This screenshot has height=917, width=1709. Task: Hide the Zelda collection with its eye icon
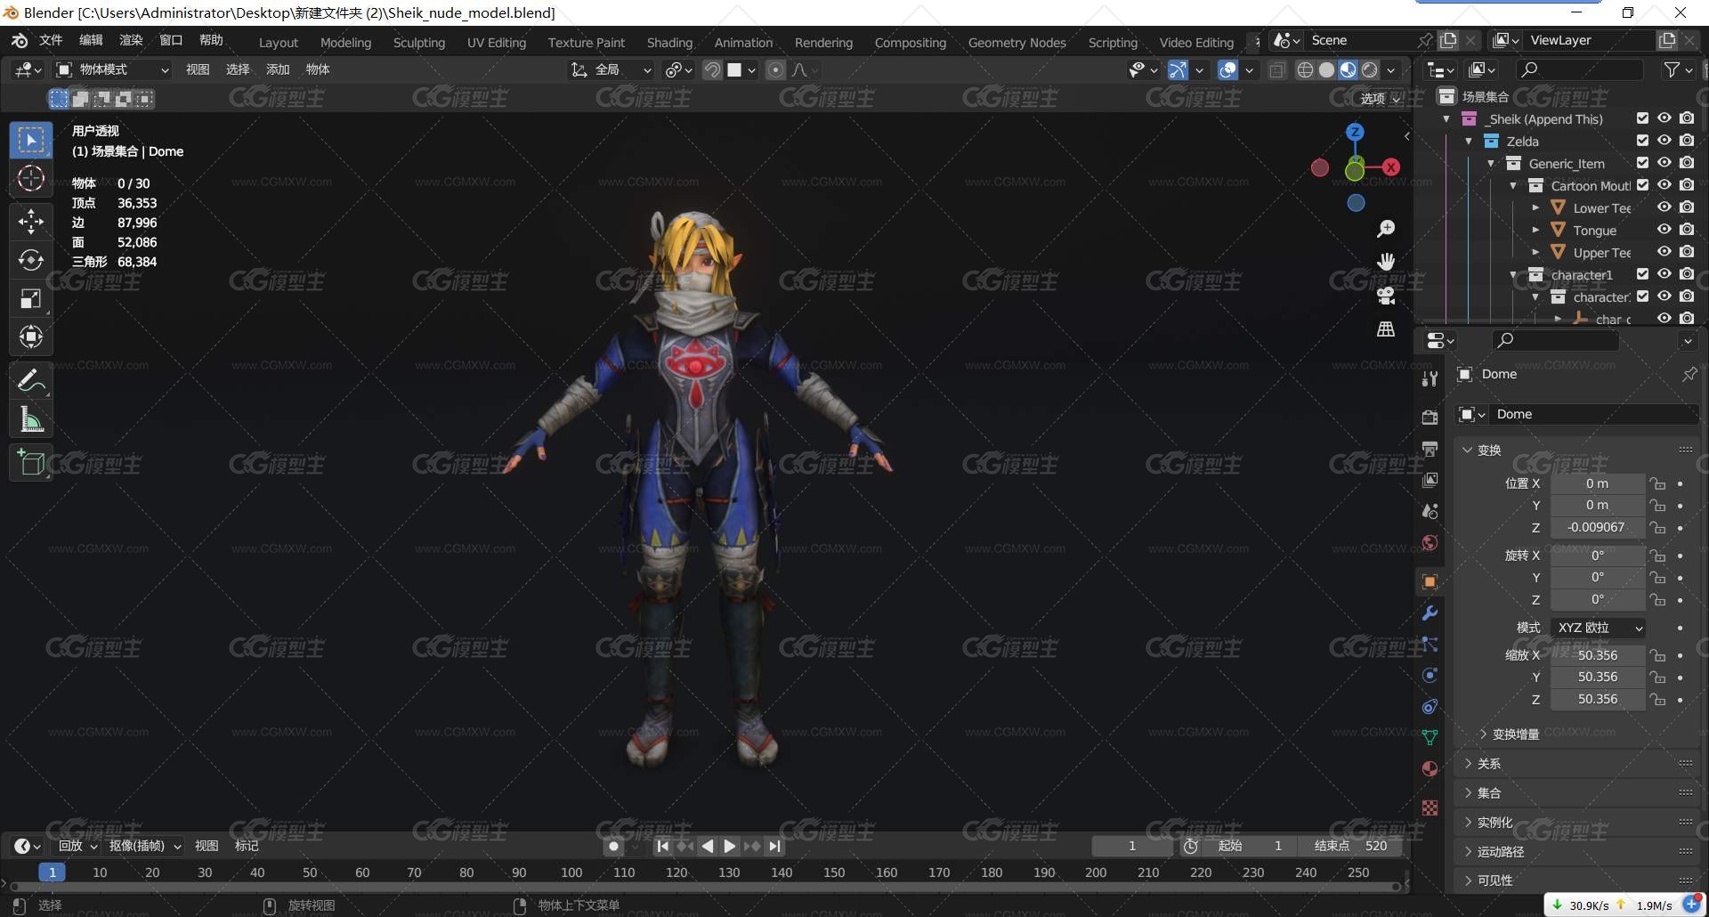coord(1664,141)
